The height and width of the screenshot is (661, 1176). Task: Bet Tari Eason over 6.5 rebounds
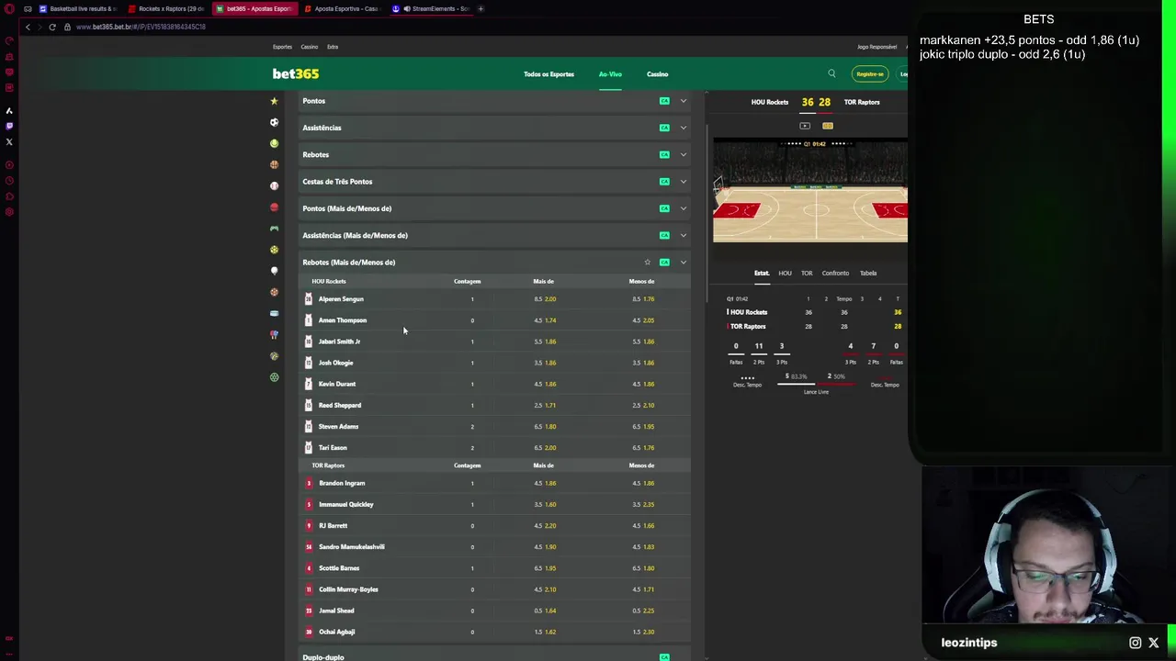544,447
